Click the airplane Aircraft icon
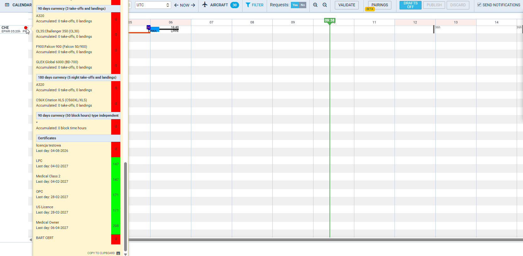 click(x=205, y=4)
